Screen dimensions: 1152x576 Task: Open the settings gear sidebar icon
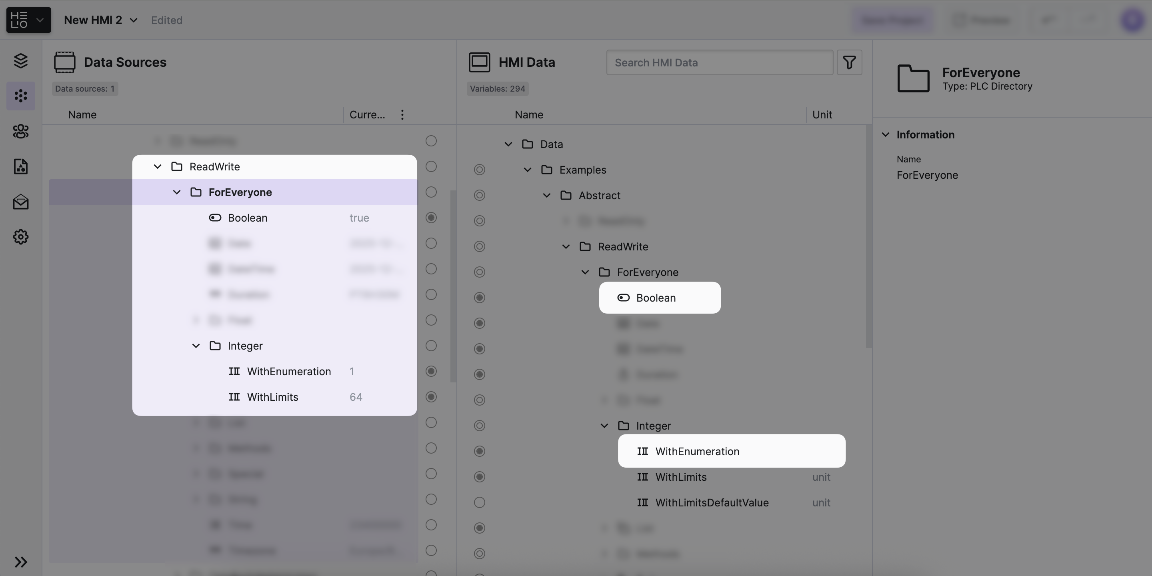pos(20,236)
